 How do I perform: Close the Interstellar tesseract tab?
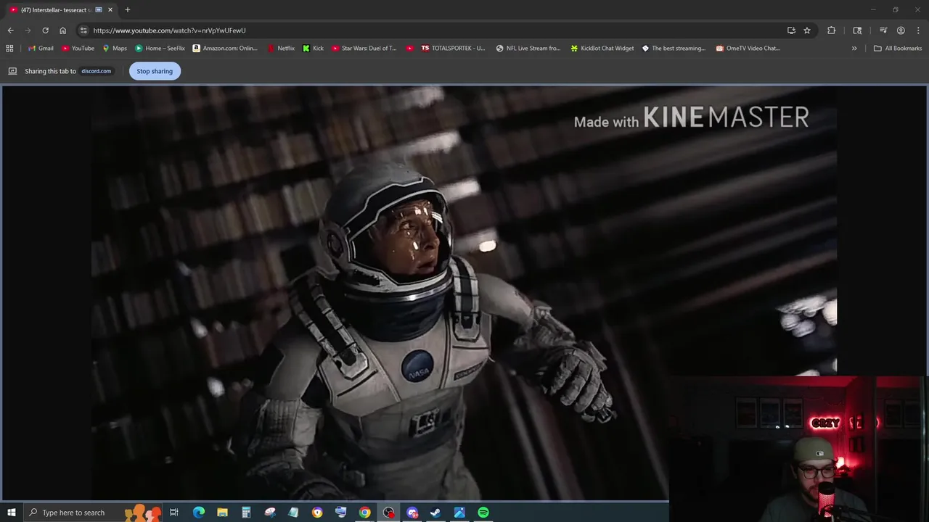pyautogui.click(x=110, y=9)
